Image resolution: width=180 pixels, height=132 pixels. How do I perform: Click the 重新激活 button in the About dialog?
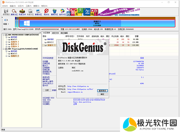[x=102, y=90]
